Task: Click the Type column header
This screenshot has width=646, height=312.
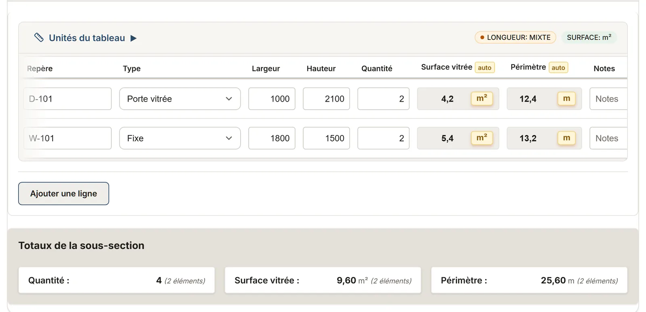Action: pos(132,69)
